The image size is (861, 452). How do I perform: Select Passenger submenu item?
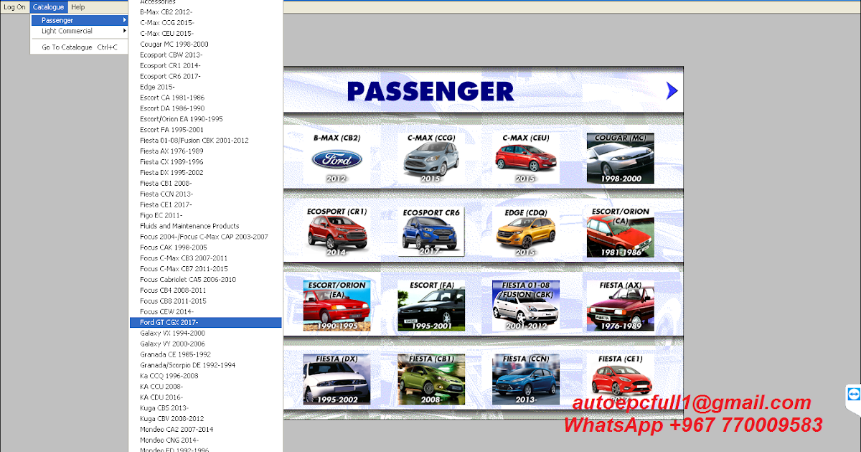(x=80, y=20)
